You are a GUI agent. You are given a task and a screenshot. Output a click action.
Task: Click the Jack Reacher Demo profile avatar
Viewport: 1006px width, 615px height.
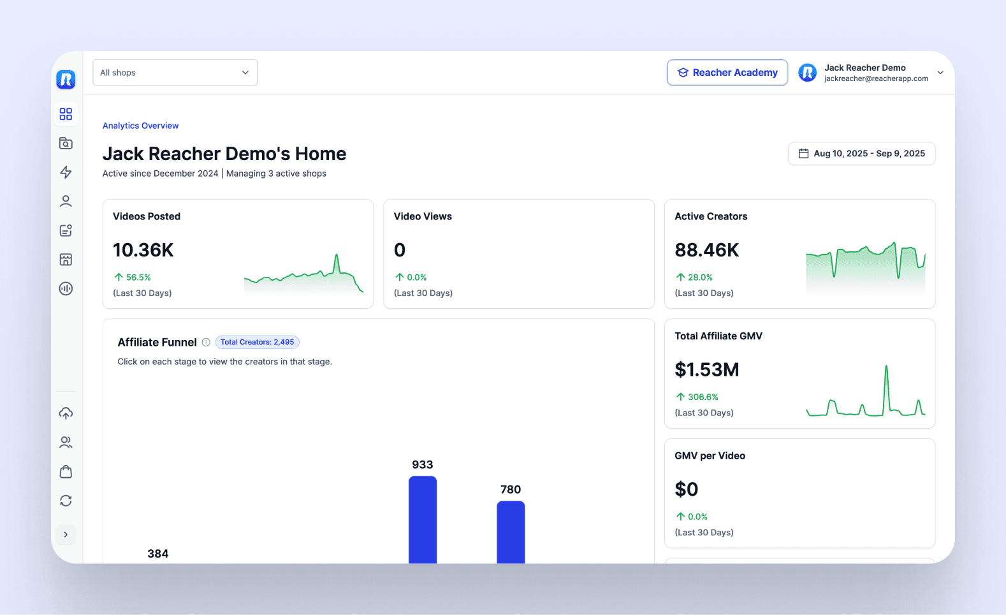pyautogui.click(x=808, y=73)
